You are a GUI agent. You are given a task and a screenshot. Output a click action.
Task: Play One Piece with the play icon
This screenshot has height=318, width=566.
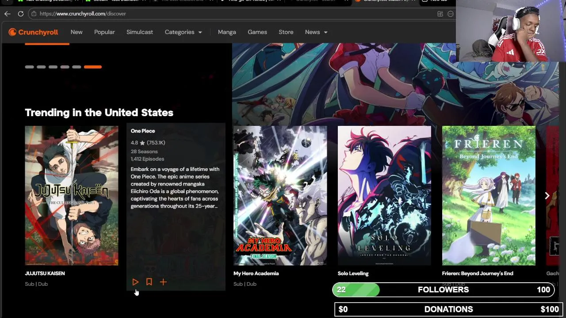pos(135,282)
